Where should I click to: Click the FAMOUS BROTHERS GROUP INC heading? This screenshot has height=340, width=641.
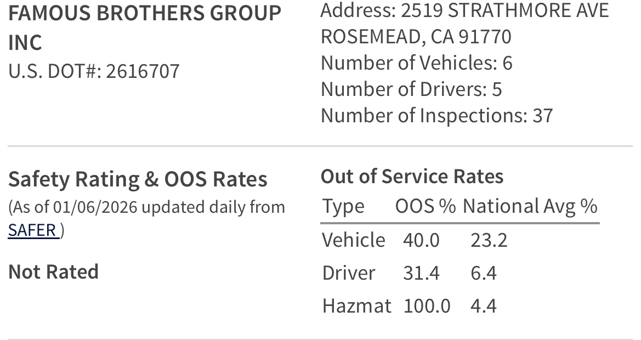point(145,27)
